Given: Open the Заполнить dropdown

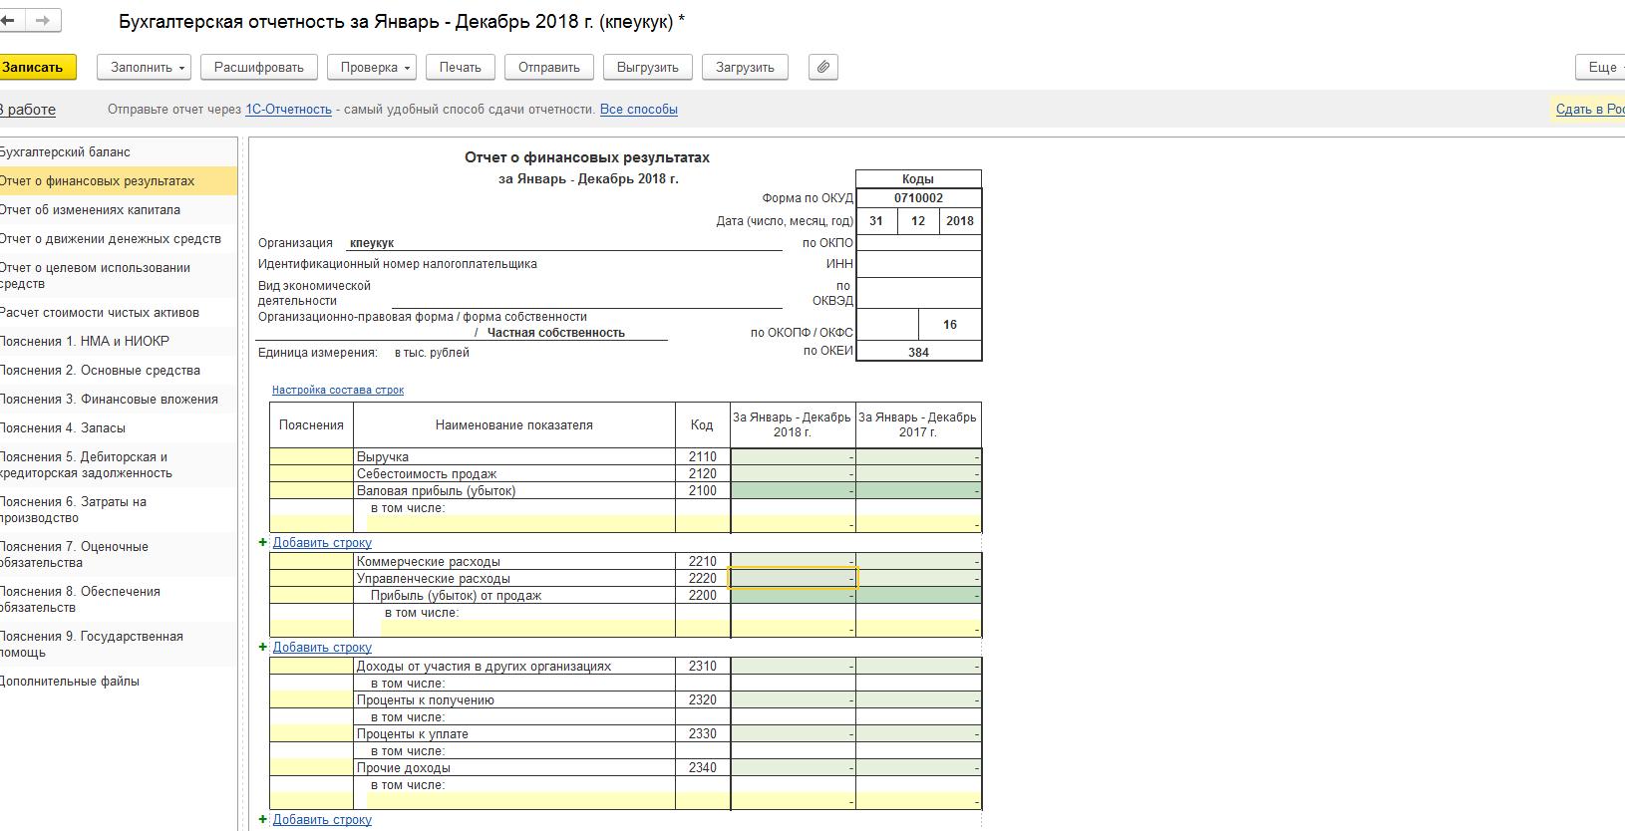Looking at the screenshot, I should coord(145,67).
